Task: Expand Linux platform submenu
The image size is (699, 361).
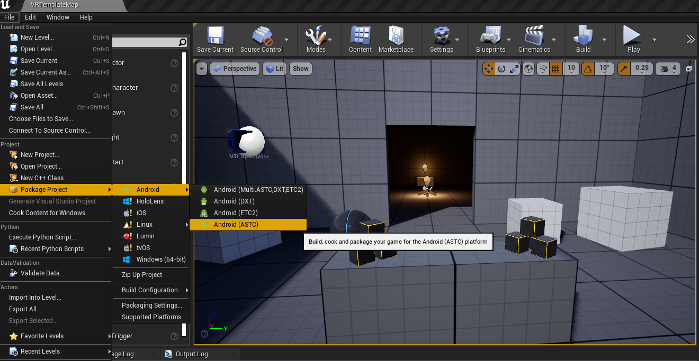Action: point(151,225)
